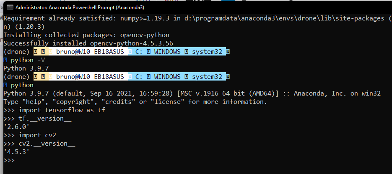Click the second bruno@W10-EB18ASUS prompt segment

click(x=90, y=77)
